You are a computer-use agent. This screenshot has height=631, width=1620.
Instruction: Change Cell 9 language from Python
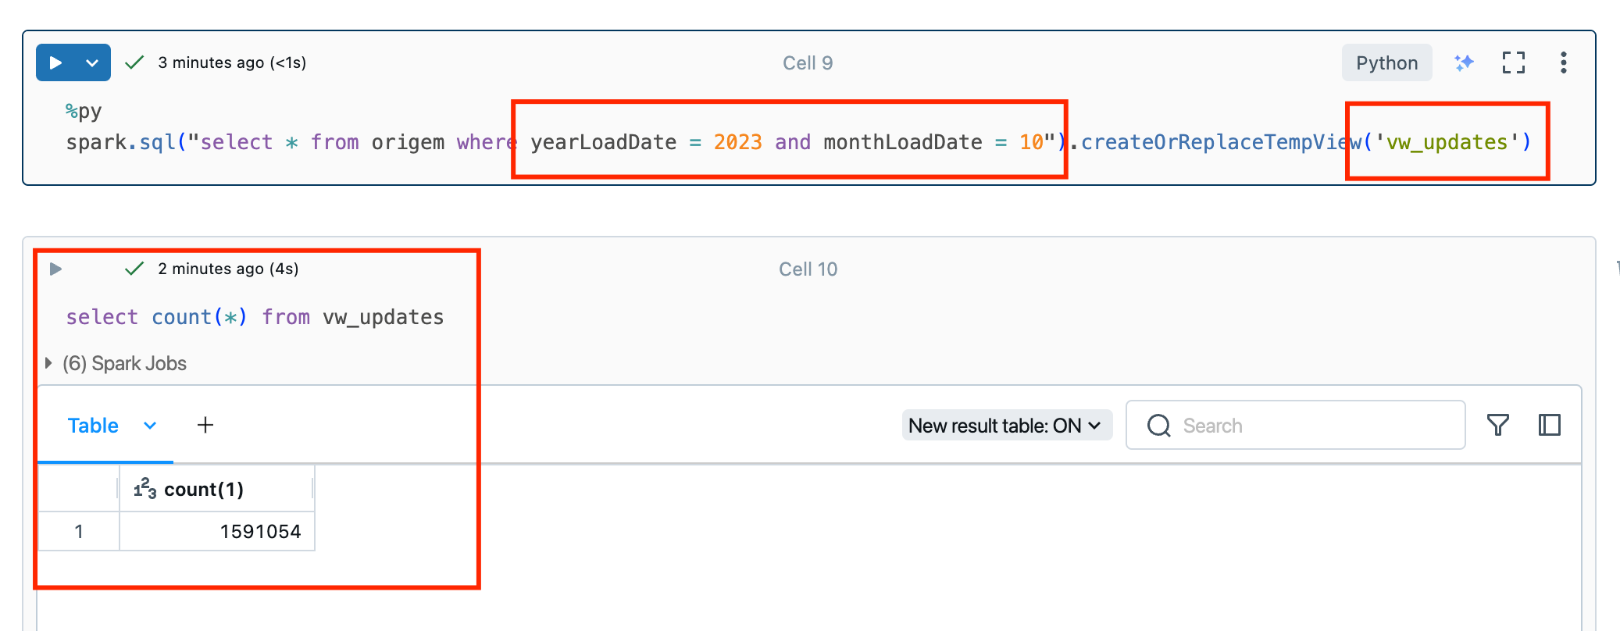[x=1386, y=62]
